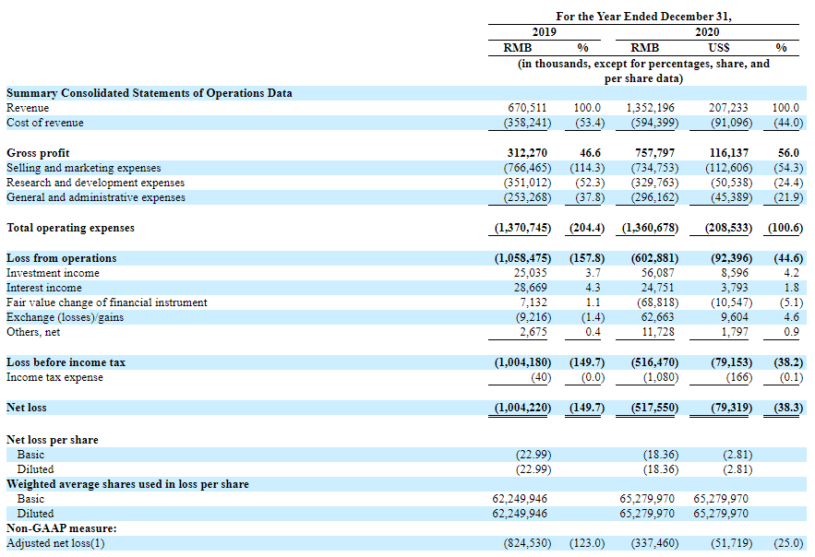Click the Revenue row label
The height and width of the screenshot is (557, 815).
(28, 108)
